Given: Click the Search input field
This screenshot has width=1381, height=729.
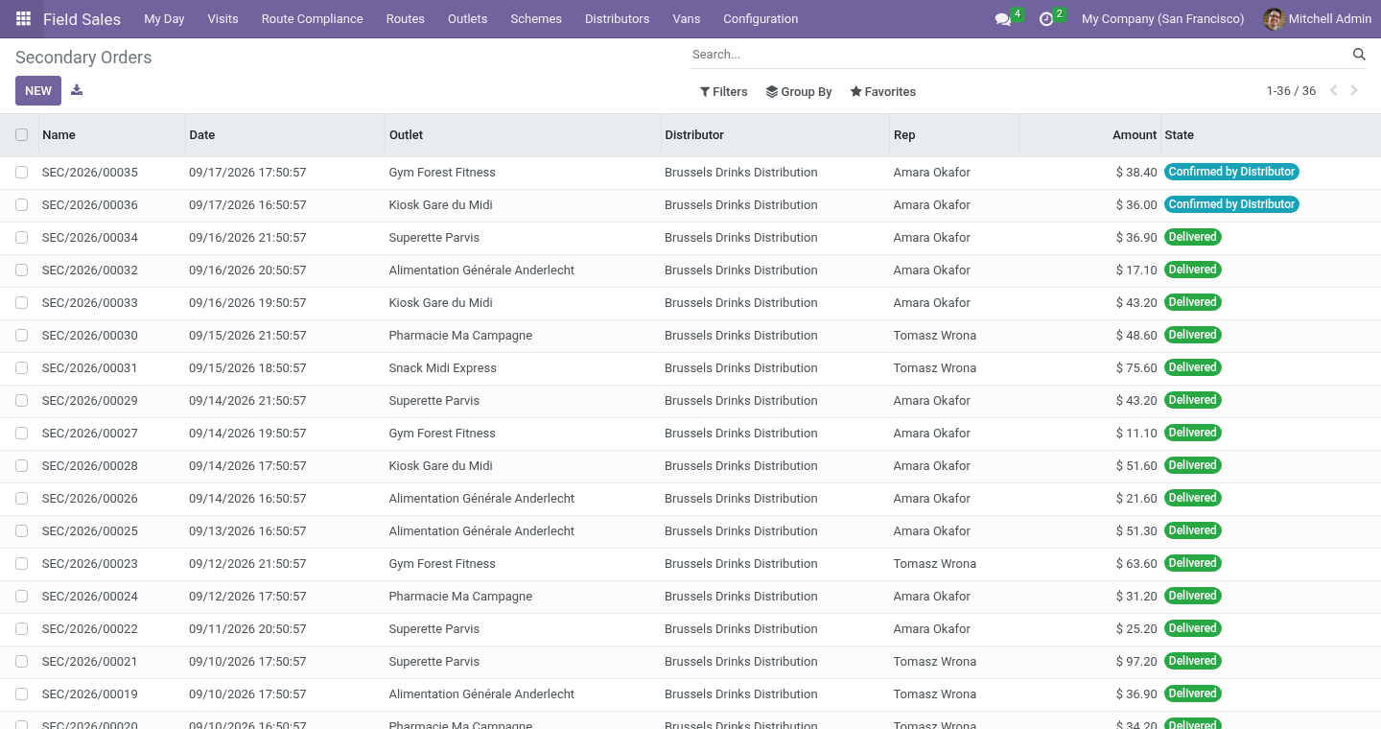Looking at the screenshot, I should (x=1018, y=55).
